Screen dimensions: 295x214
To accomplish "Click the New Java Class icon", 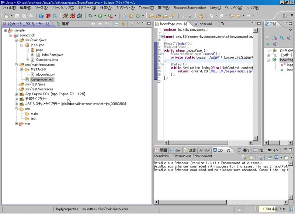I will (x=138, y=16).
